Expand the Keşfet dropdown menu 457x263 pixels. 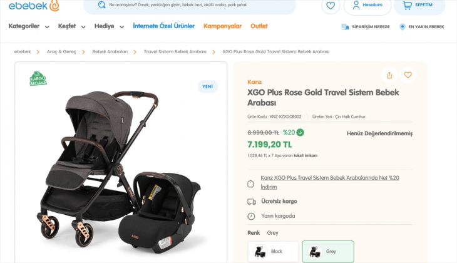71,26
